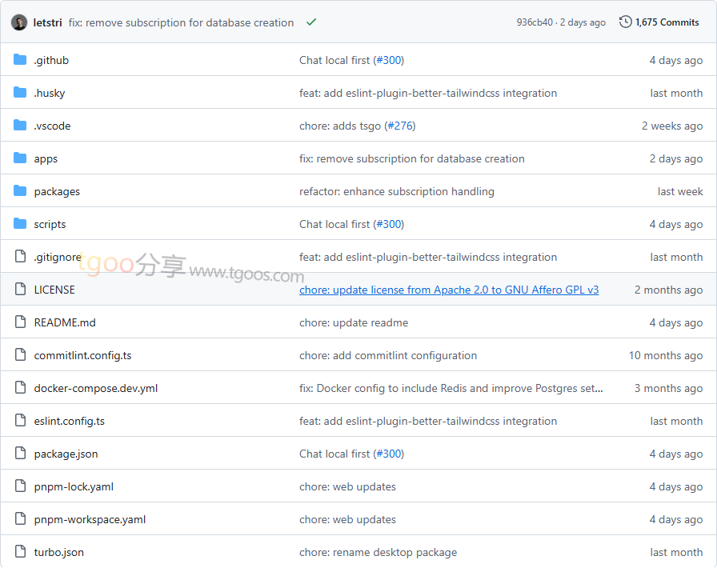Click the LICENSE file icon
The image size is (717, 568).
[x=20, y=290]
